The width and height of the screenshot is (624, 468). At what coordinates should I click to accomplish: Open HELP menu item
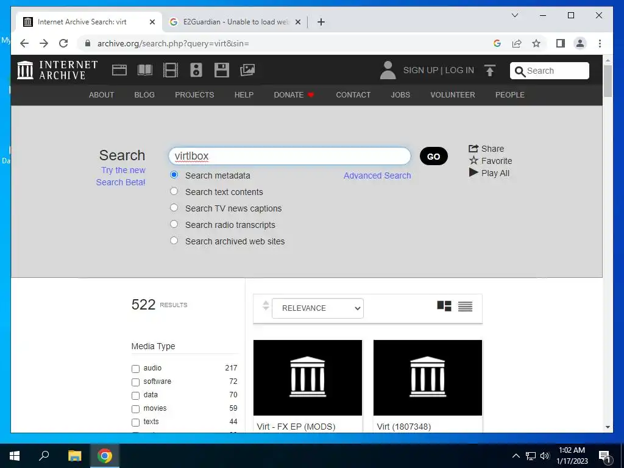(244, 94)
